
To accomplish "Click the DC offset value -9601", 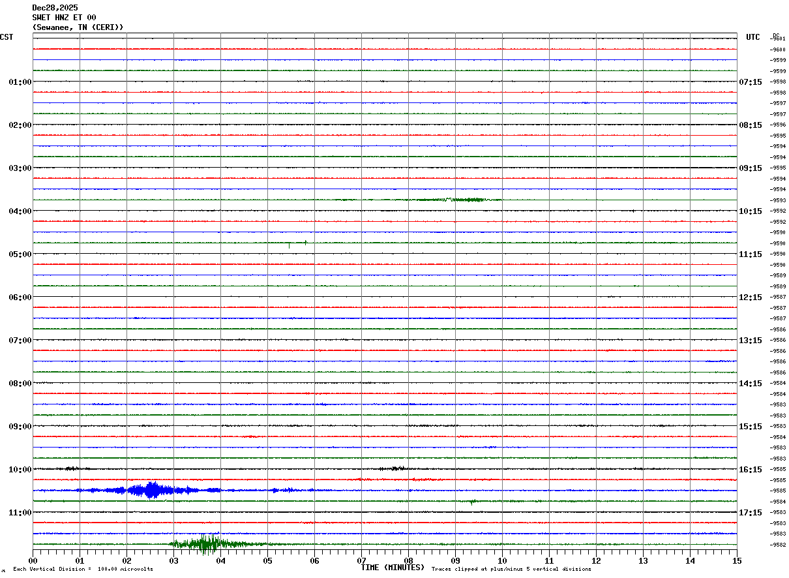I will click(778, 38).
